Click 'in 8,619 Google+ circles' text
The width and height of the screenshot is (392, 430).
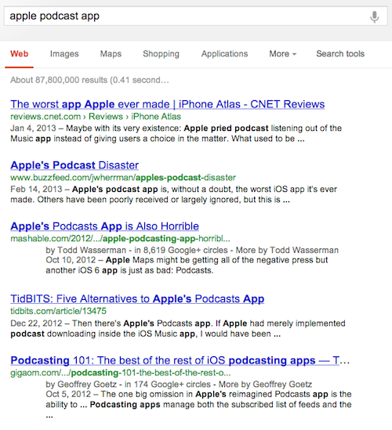point(181,250)
